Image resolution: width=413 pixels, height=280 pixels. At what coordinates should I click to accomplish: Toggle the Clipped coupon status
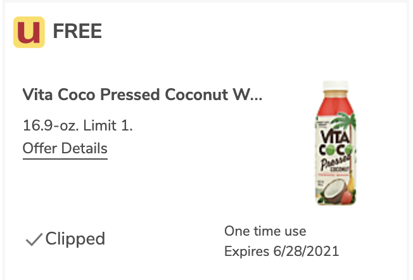(x=65, y=239)
